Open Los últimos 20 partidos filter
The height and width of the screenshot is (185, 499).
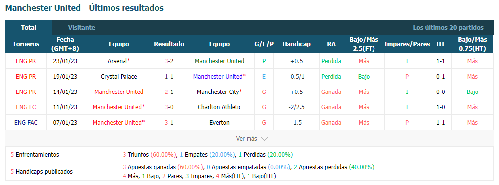pyautogui.click(x=448, y=28)
